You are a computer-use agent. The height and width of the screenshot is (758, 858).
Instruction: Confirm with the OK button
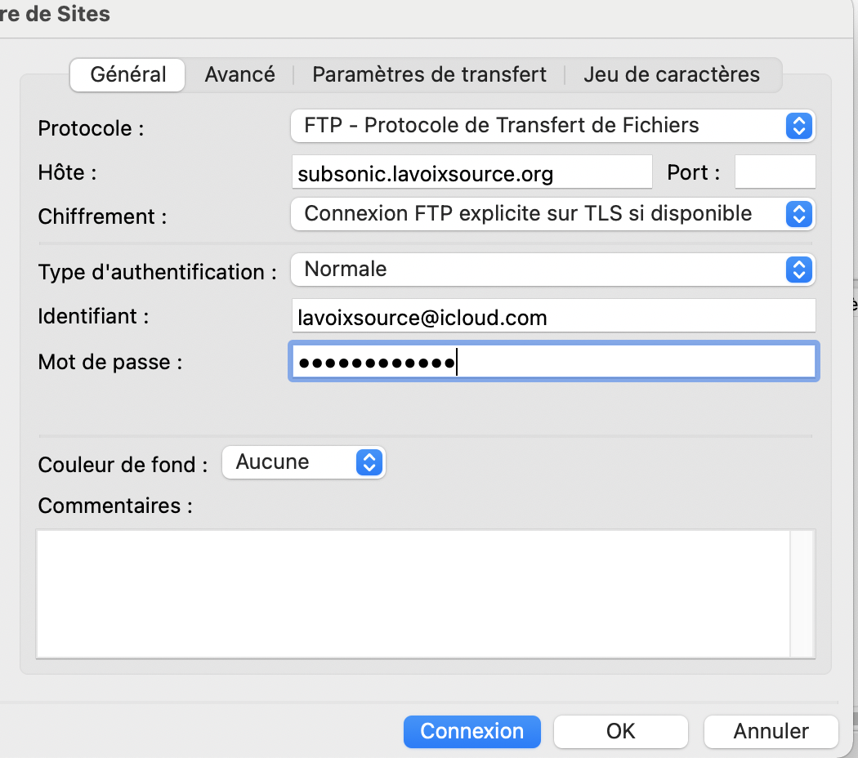click(620, 731)
